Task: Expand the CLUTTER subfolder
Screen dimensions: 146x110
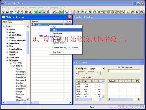Action: [x=11, y=63]
